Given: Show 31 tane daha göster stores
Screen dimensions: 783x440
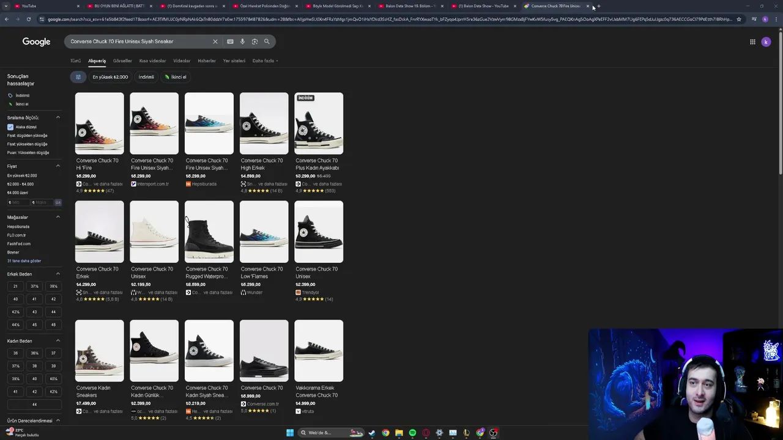Looking at the screenshot, I should pyautogui.click(x=24, y=261).
